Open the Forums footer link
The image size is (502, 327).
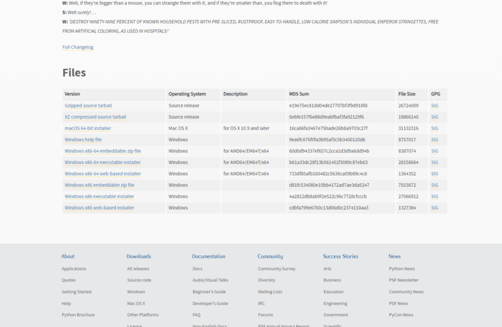265,315
